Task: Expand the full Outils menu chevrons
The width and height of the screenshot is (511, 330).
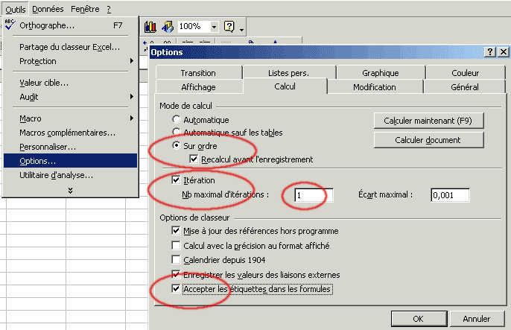Action: coord(70,190)
